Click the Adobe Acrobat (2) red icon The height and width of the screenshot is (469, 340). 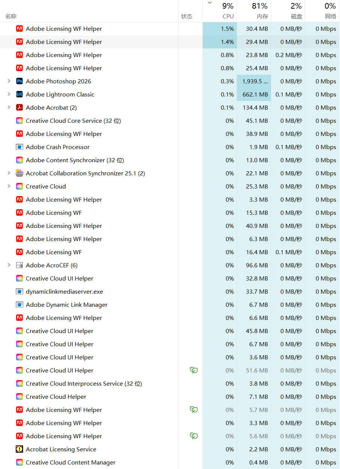19,107
